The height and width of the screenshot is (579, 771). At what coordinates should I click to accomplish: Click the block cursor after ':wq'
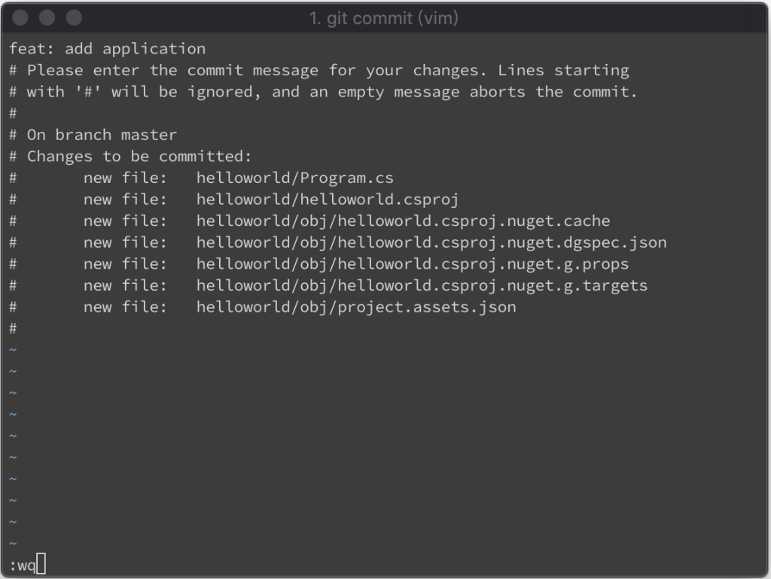click(41, 564)
